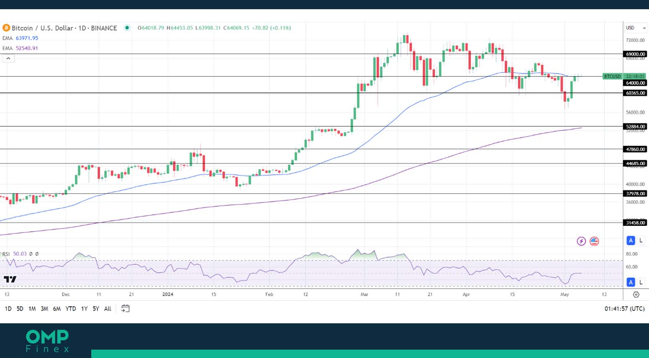The width and height of the screenshot is (649, 358).
Task: Click the 64000.00 horizontal line price label
Action: 635,83
